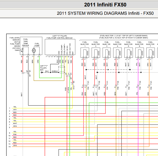The image size is (158, 156).
Task: Click the 'FUEL TANK TEMP SENSOR' label
Action: pos(25,42)
